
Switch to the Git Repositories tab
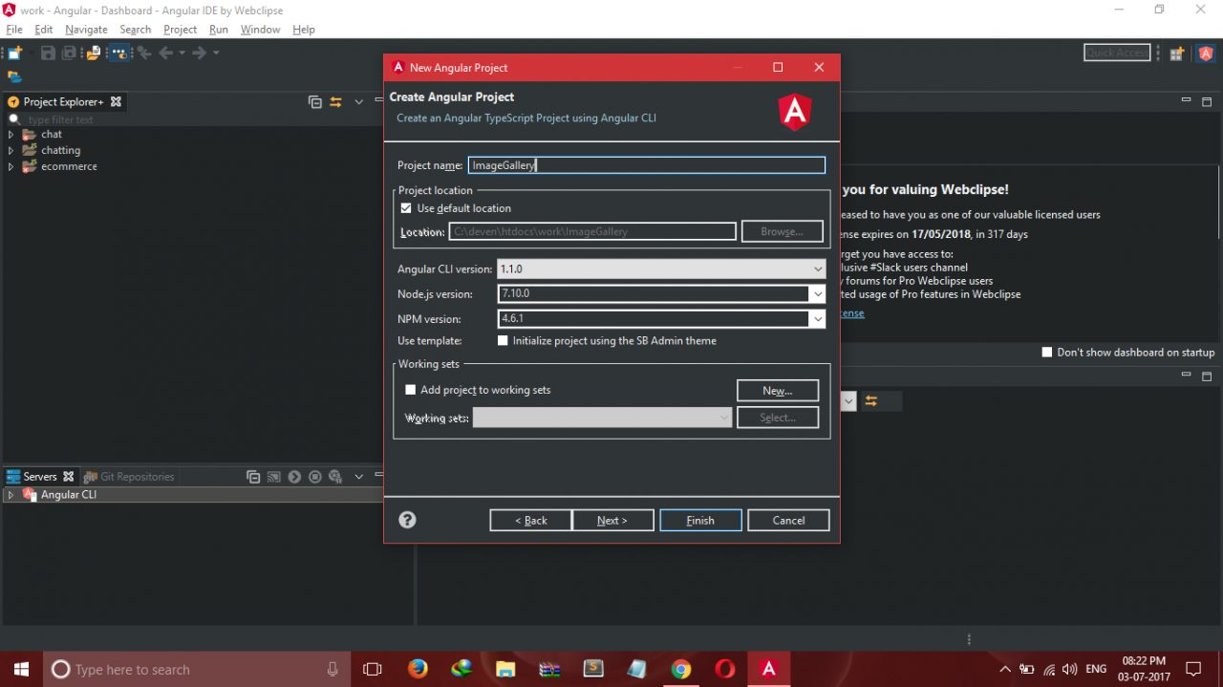[130, 477]
